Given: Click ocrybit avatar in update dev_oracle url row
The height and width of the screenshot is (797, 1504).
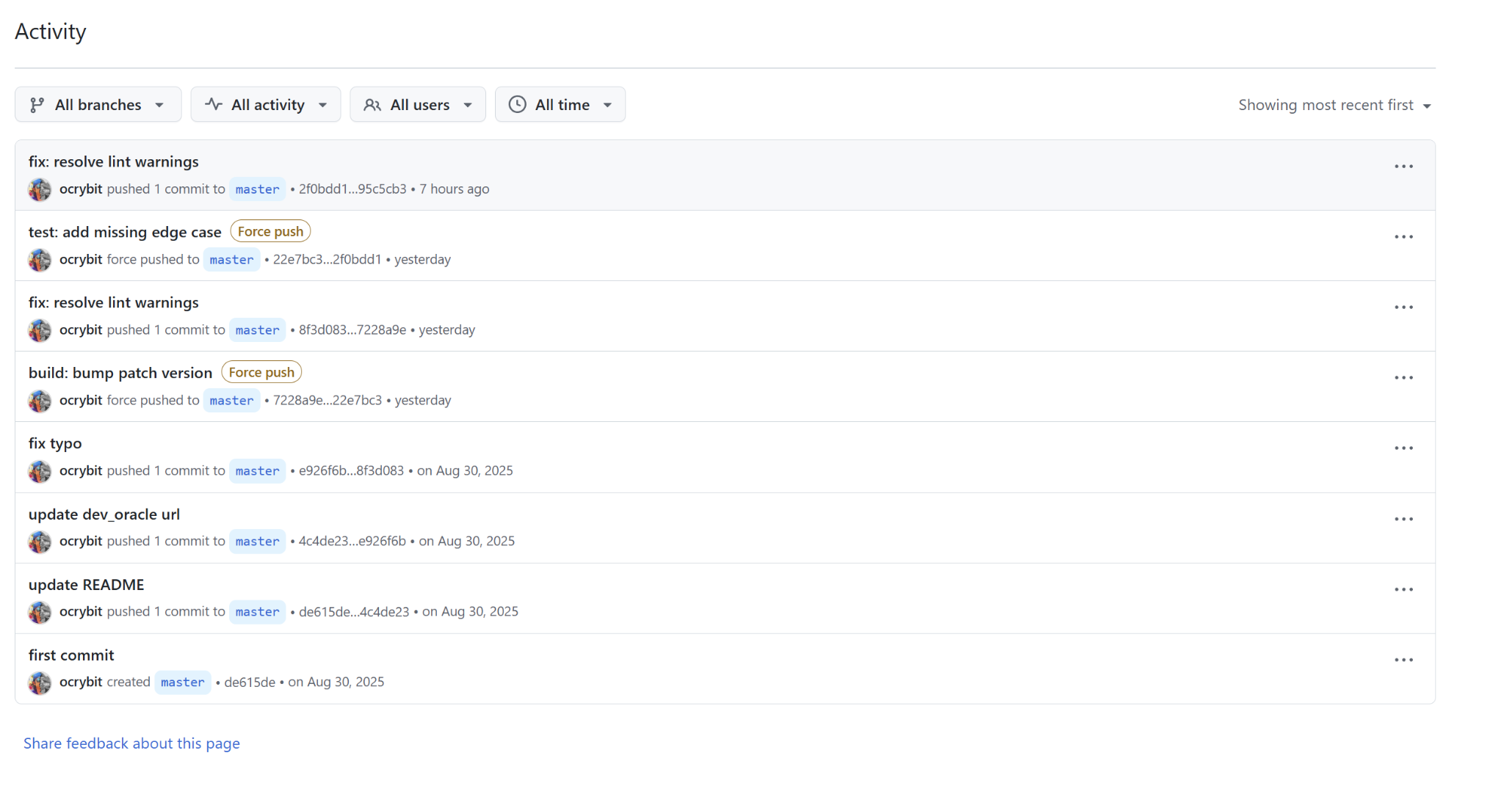Looking at the screenshot, I should coord(40,542).
